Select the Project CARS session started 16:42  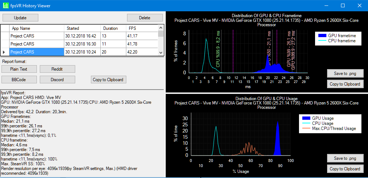(x=37, y=36)
